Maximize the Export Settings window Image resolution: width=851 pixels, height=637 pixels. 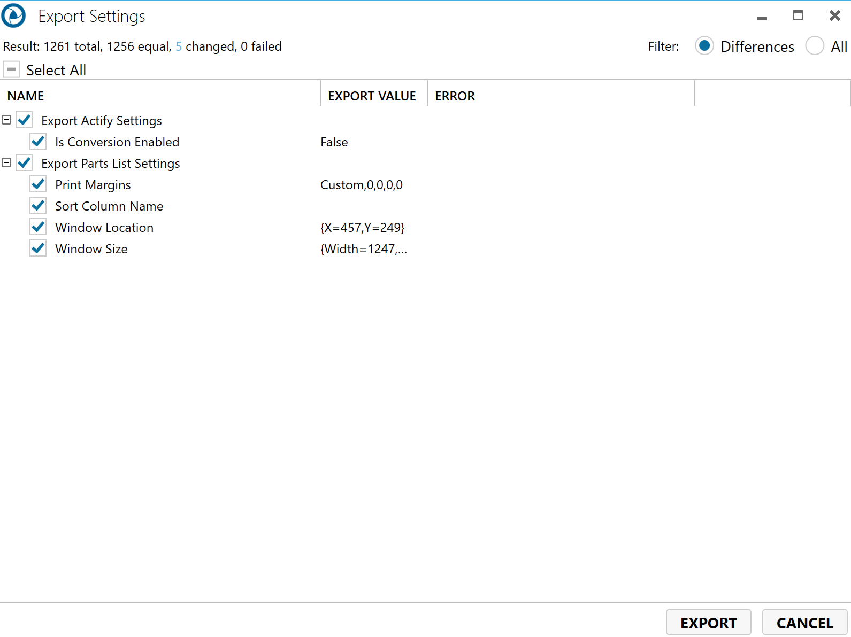point(798,16)
